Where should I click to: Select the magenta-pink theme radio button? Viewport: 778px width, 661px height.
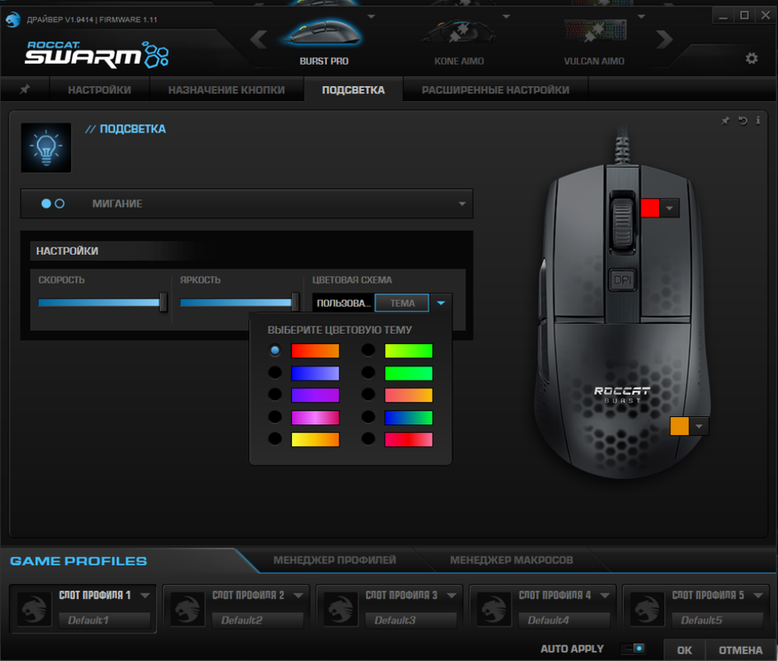coord(274,417)
